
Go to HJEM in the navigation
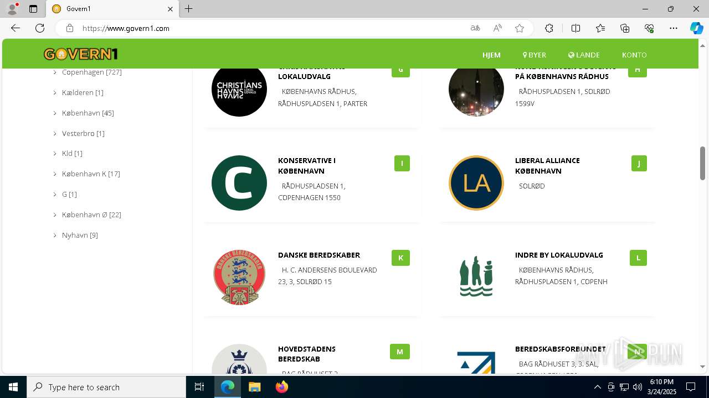tap(491, 55)
